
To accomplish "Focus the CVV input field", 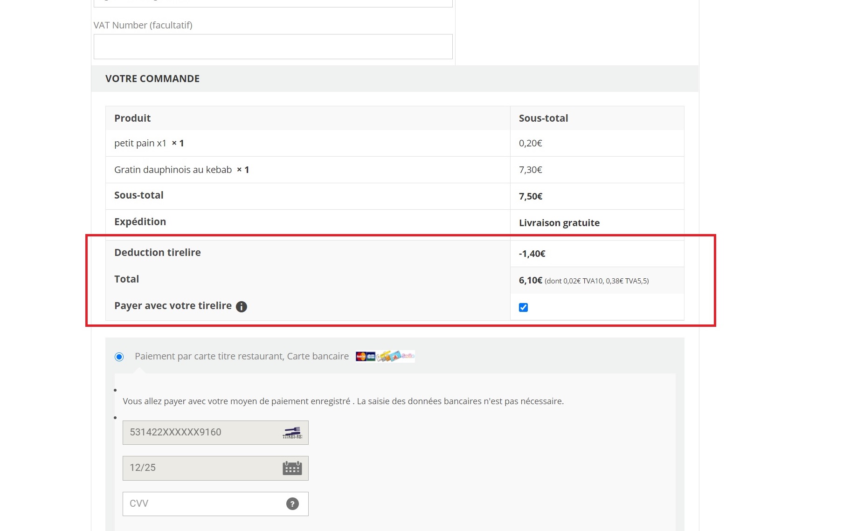I will coord(215,504).
